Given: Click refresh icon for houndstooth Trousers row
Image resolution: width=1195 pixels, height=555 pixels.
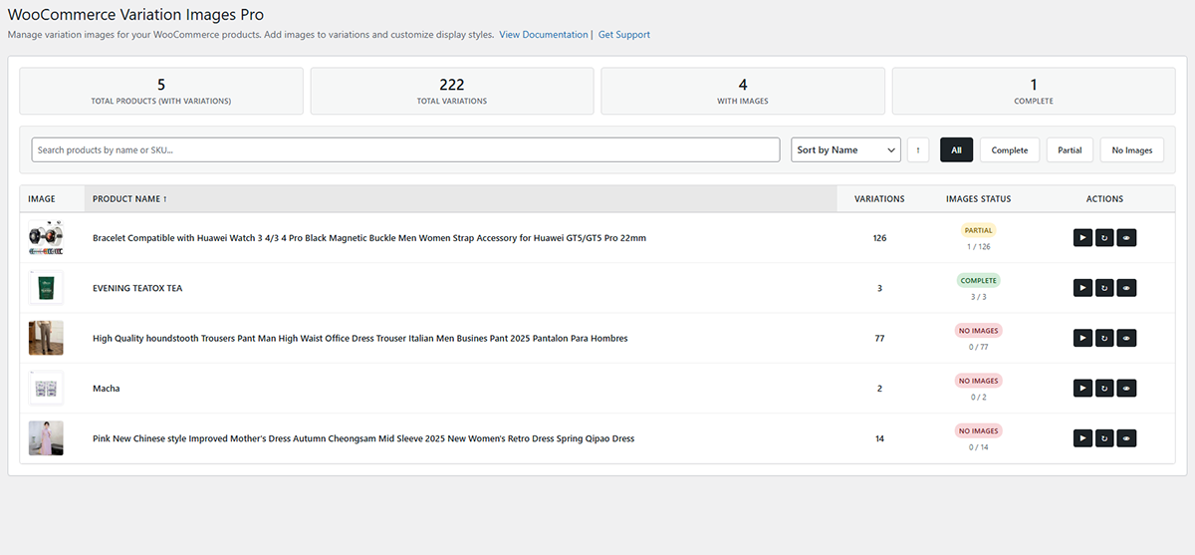Looking at the screenshot, I should tap(1104, 338).
